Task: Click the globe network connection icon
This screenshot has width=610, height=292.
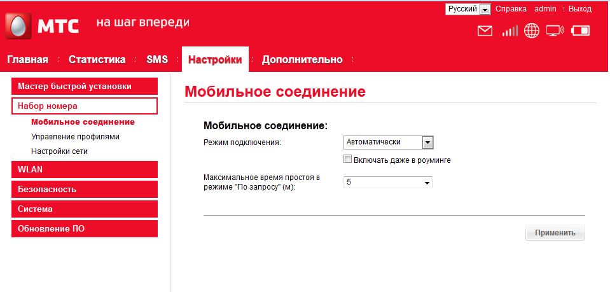Action: click(x=532, y=31)
